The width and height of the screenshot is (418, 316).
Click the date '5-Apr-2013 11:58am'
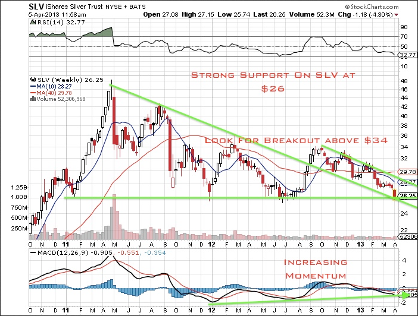click(x=57, y=15)
